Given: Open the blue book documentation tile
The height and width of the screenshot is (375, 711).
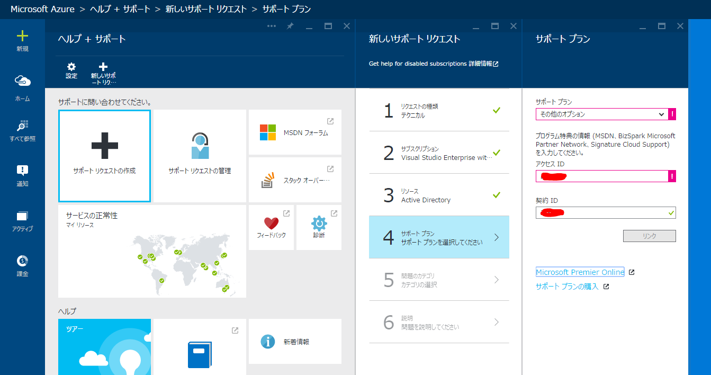Looking at the screenshot, I should pyautogui.click(x=200, y=346).
